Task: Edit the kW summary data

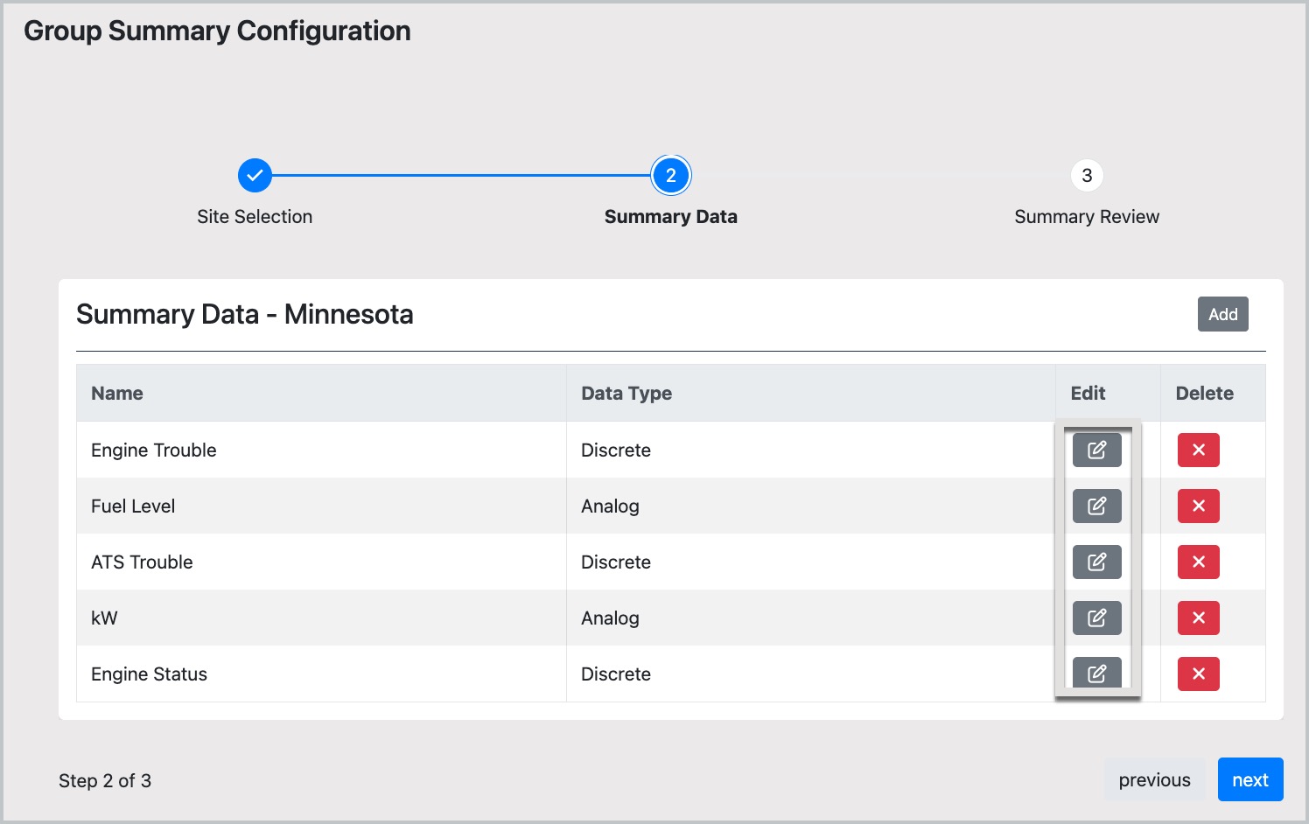Action: pos(1096,618)
